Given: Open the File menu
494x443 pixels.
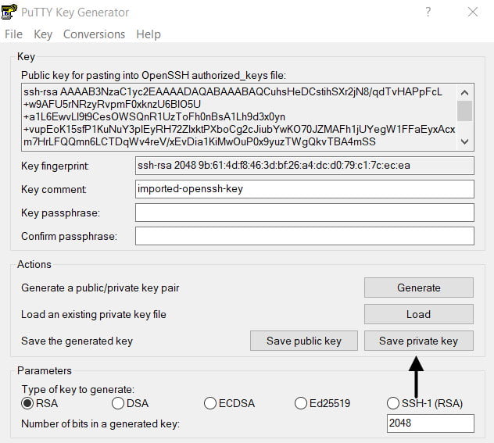Looking at the screenshot, I should click(13, 34).
